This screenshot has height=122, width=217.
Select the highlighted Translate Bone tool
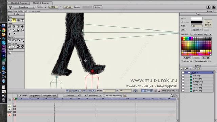tap(14, 20)
